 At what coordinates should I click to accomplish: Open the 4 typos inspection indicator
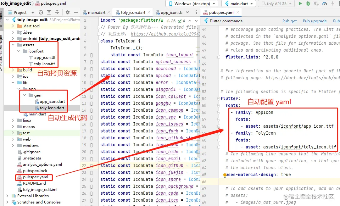coord(182,21)
